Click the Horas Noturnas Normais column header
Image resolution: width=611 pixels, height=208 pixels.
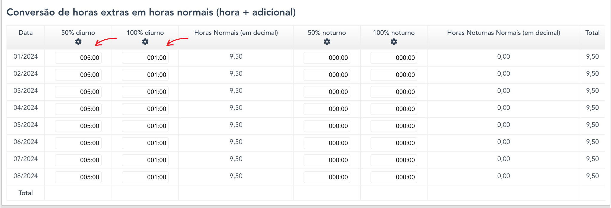point(504,33)
